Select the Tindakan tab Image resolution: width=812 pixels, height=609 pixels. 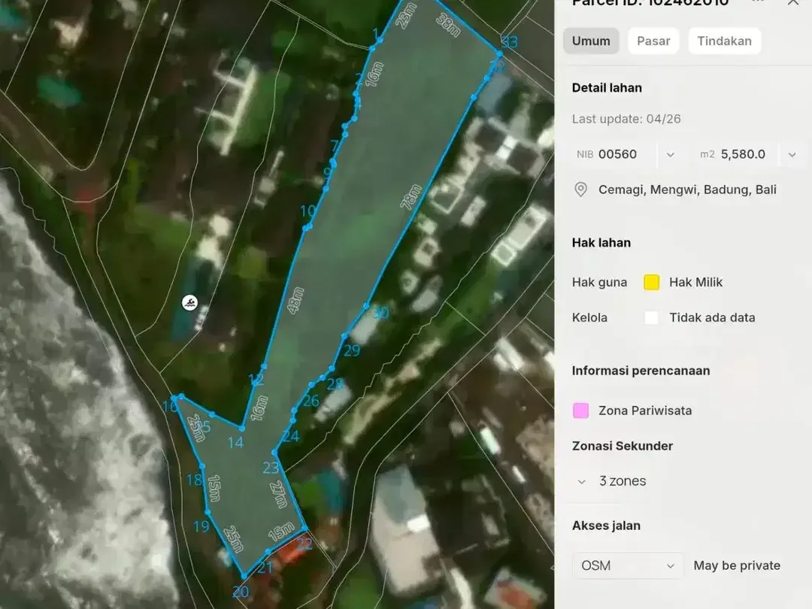click(x=724, y=41)
